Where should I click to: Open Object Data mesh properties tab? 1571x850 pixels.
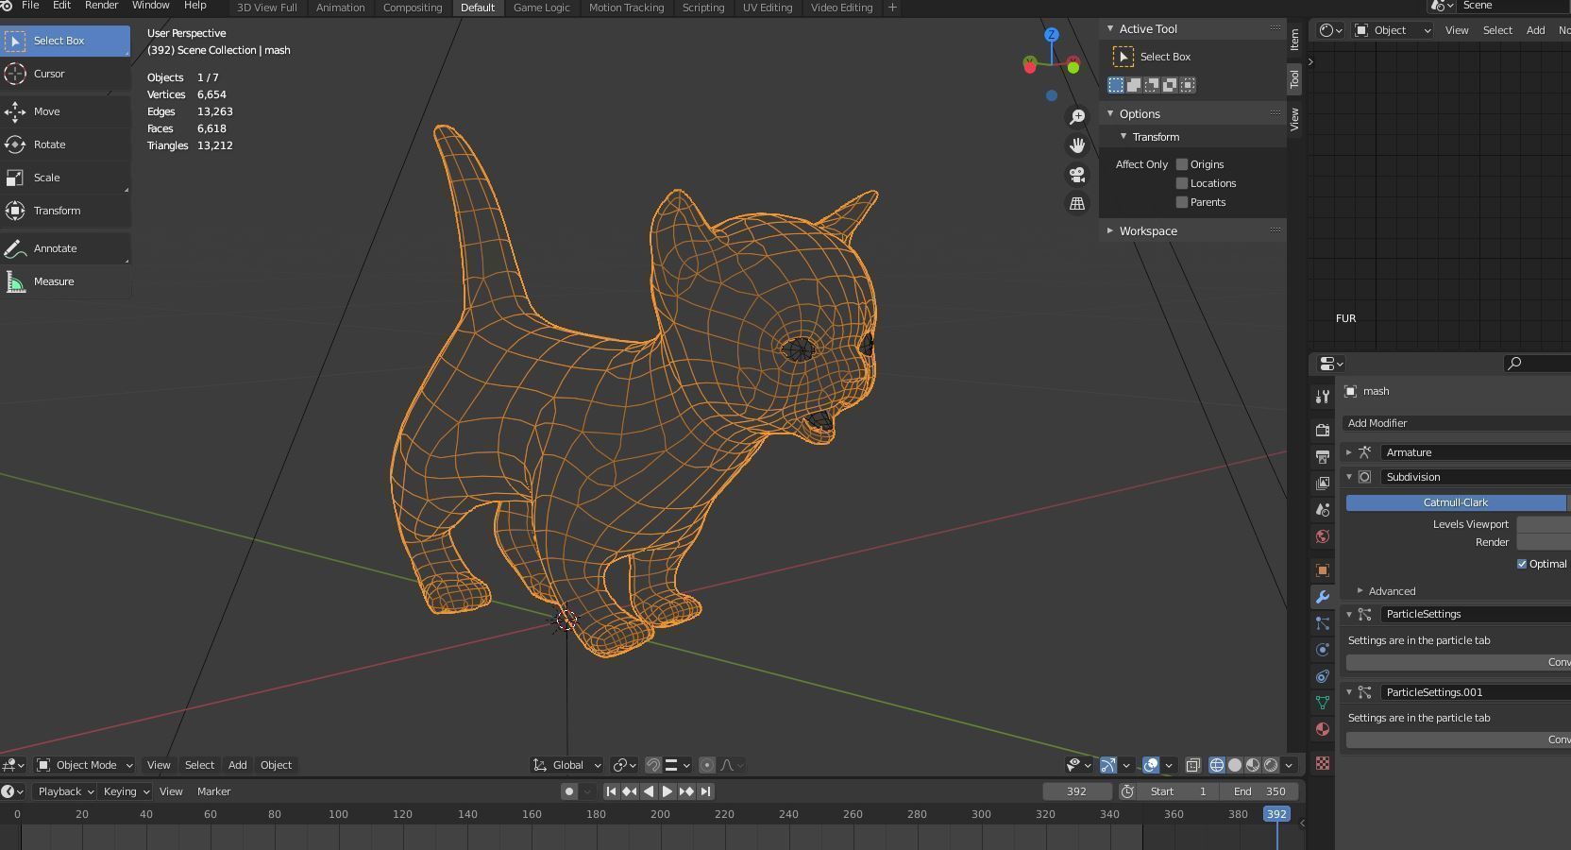point(1323,703)
